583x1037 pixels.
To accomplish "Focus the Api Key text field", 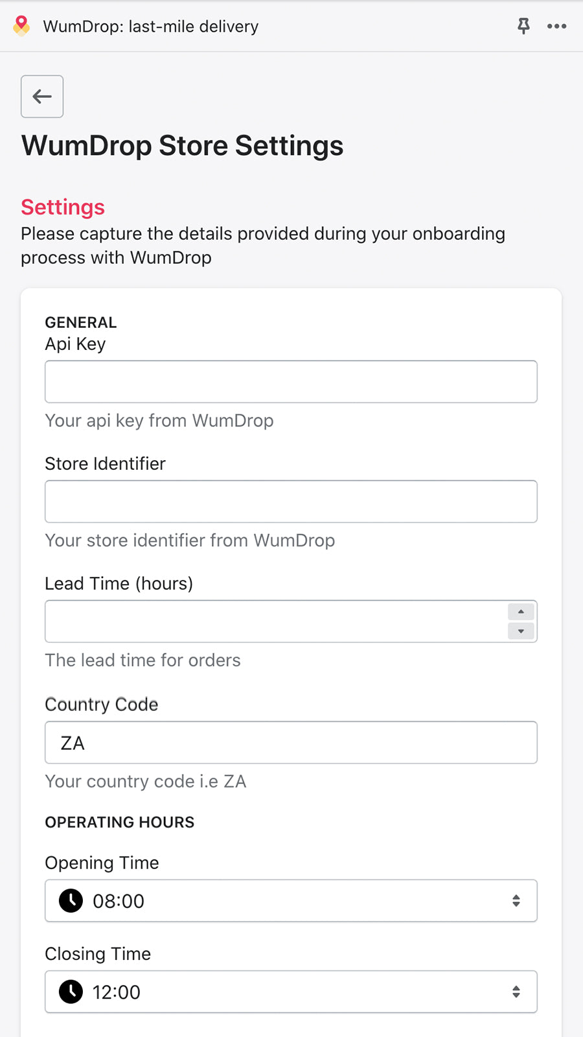I will (x=291, y=382).
